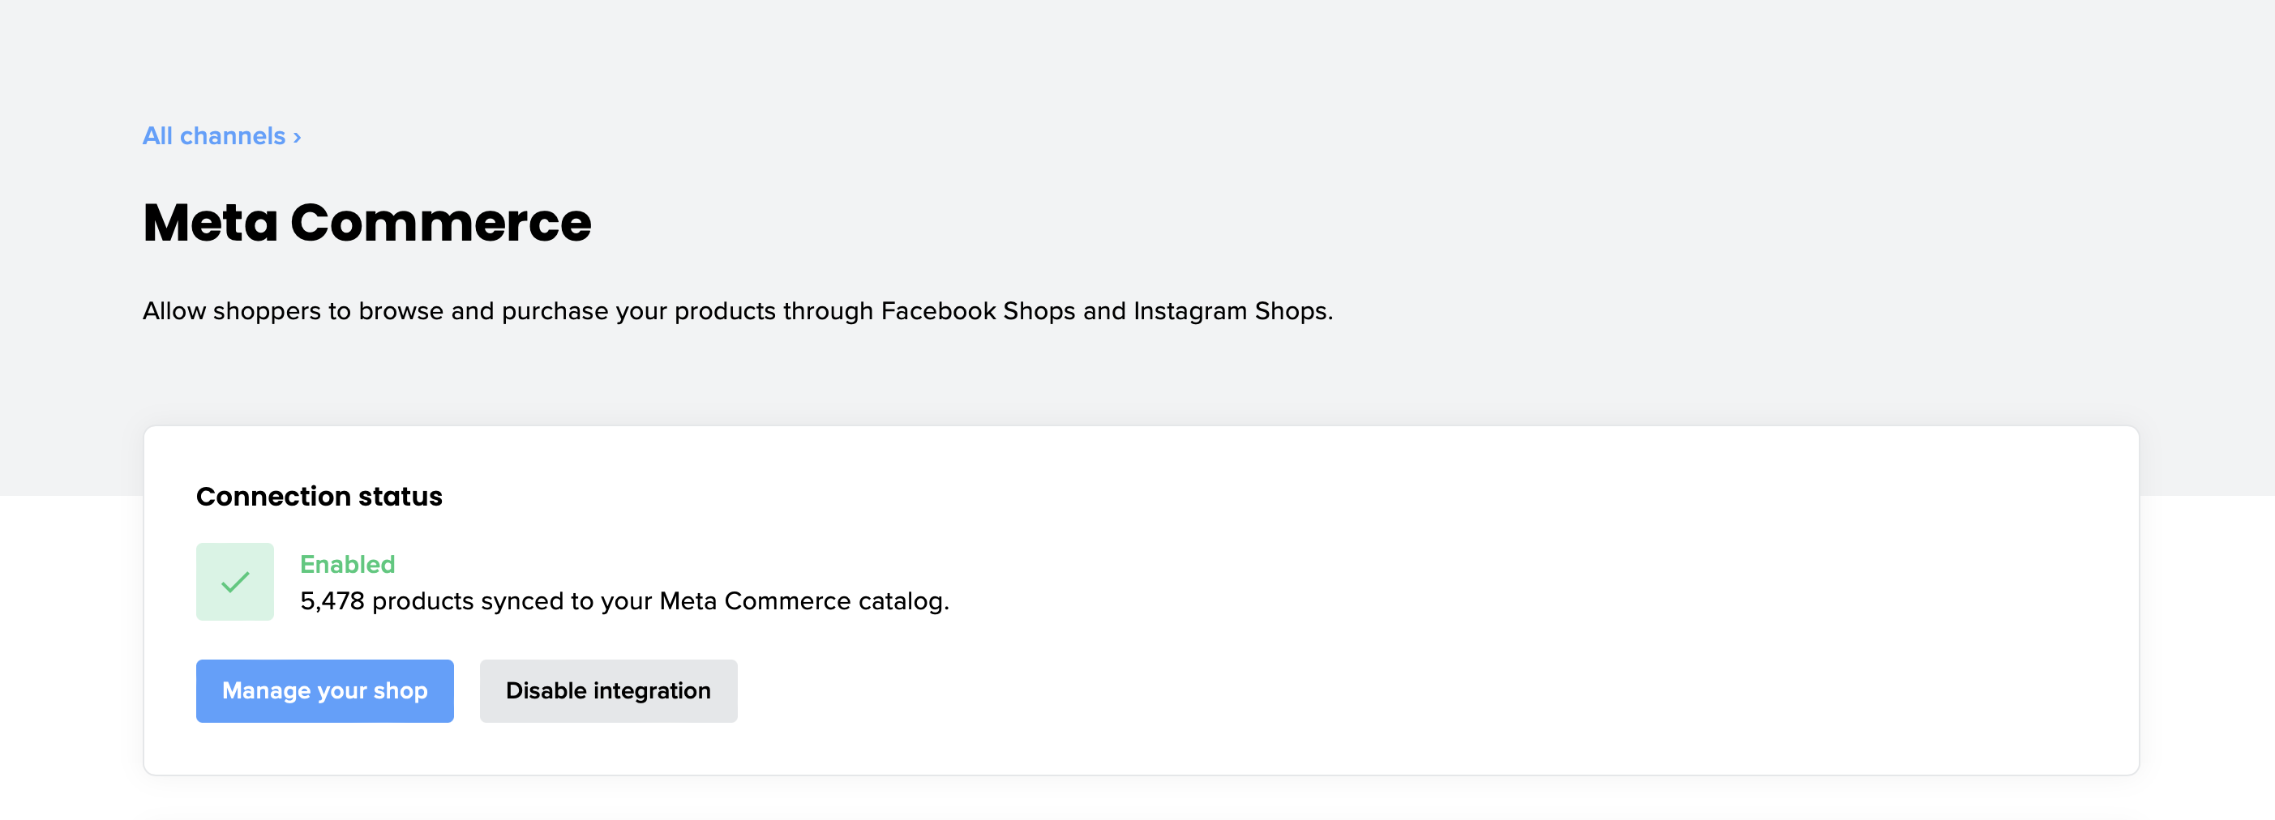Click "Meta Commerce catalog" in sync message

click(802, 601)
